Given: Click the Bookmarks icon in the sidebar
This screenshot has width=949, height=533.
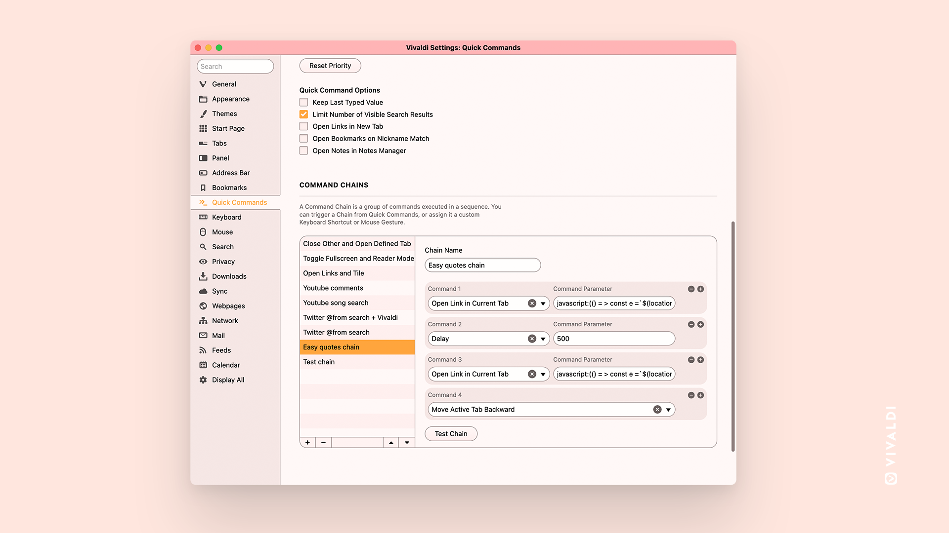Looking at the screenshot, I should click(x=203, y=188).
